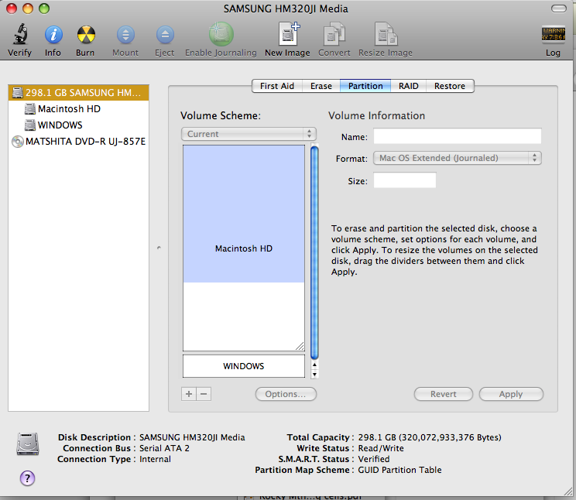Open the Volume Scheme Current dropdown

point(249,134)
